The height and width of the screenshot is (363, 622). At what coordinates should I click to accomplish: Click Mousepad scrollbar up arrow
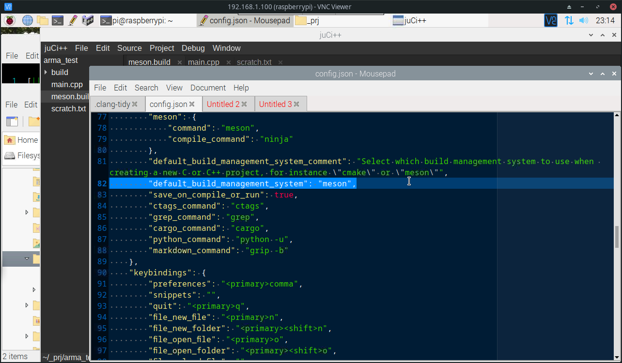coord(617,115)
